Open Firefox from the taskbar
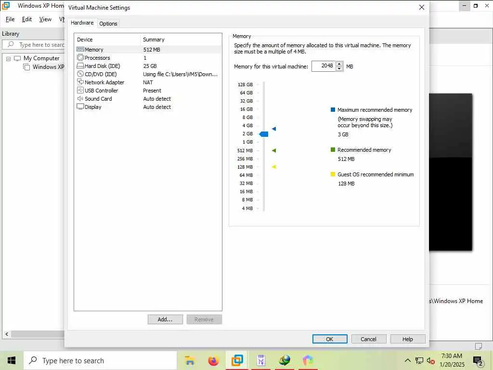This screenshot has width=493, height=370. click(x=213, y=360)
